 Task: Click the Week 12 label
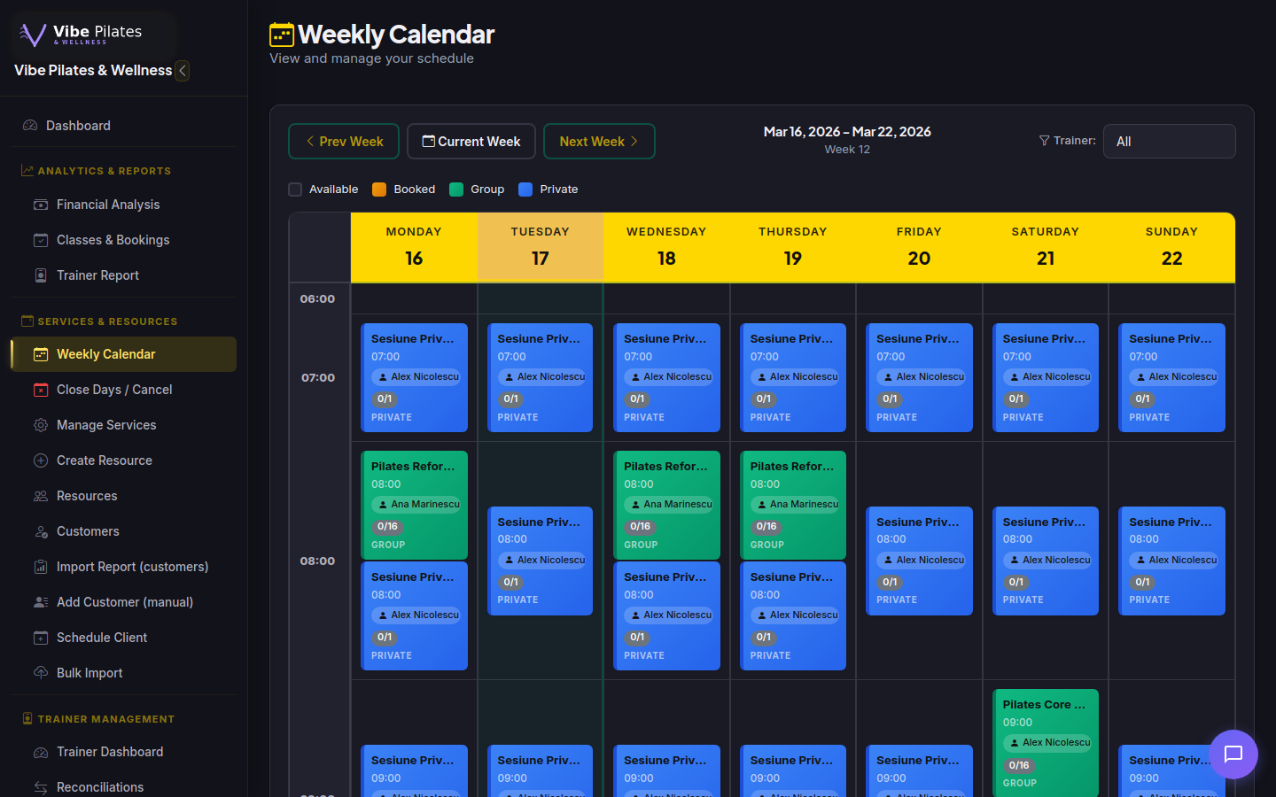pos(847,150)
